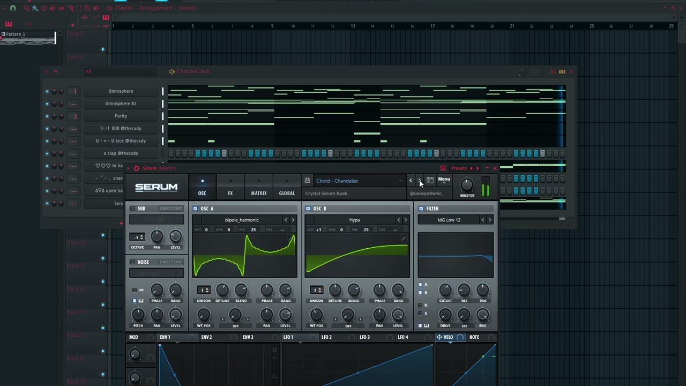686x386 pixels.
Task: Select the playlist pencil draw tool
Action: [26, 8]
